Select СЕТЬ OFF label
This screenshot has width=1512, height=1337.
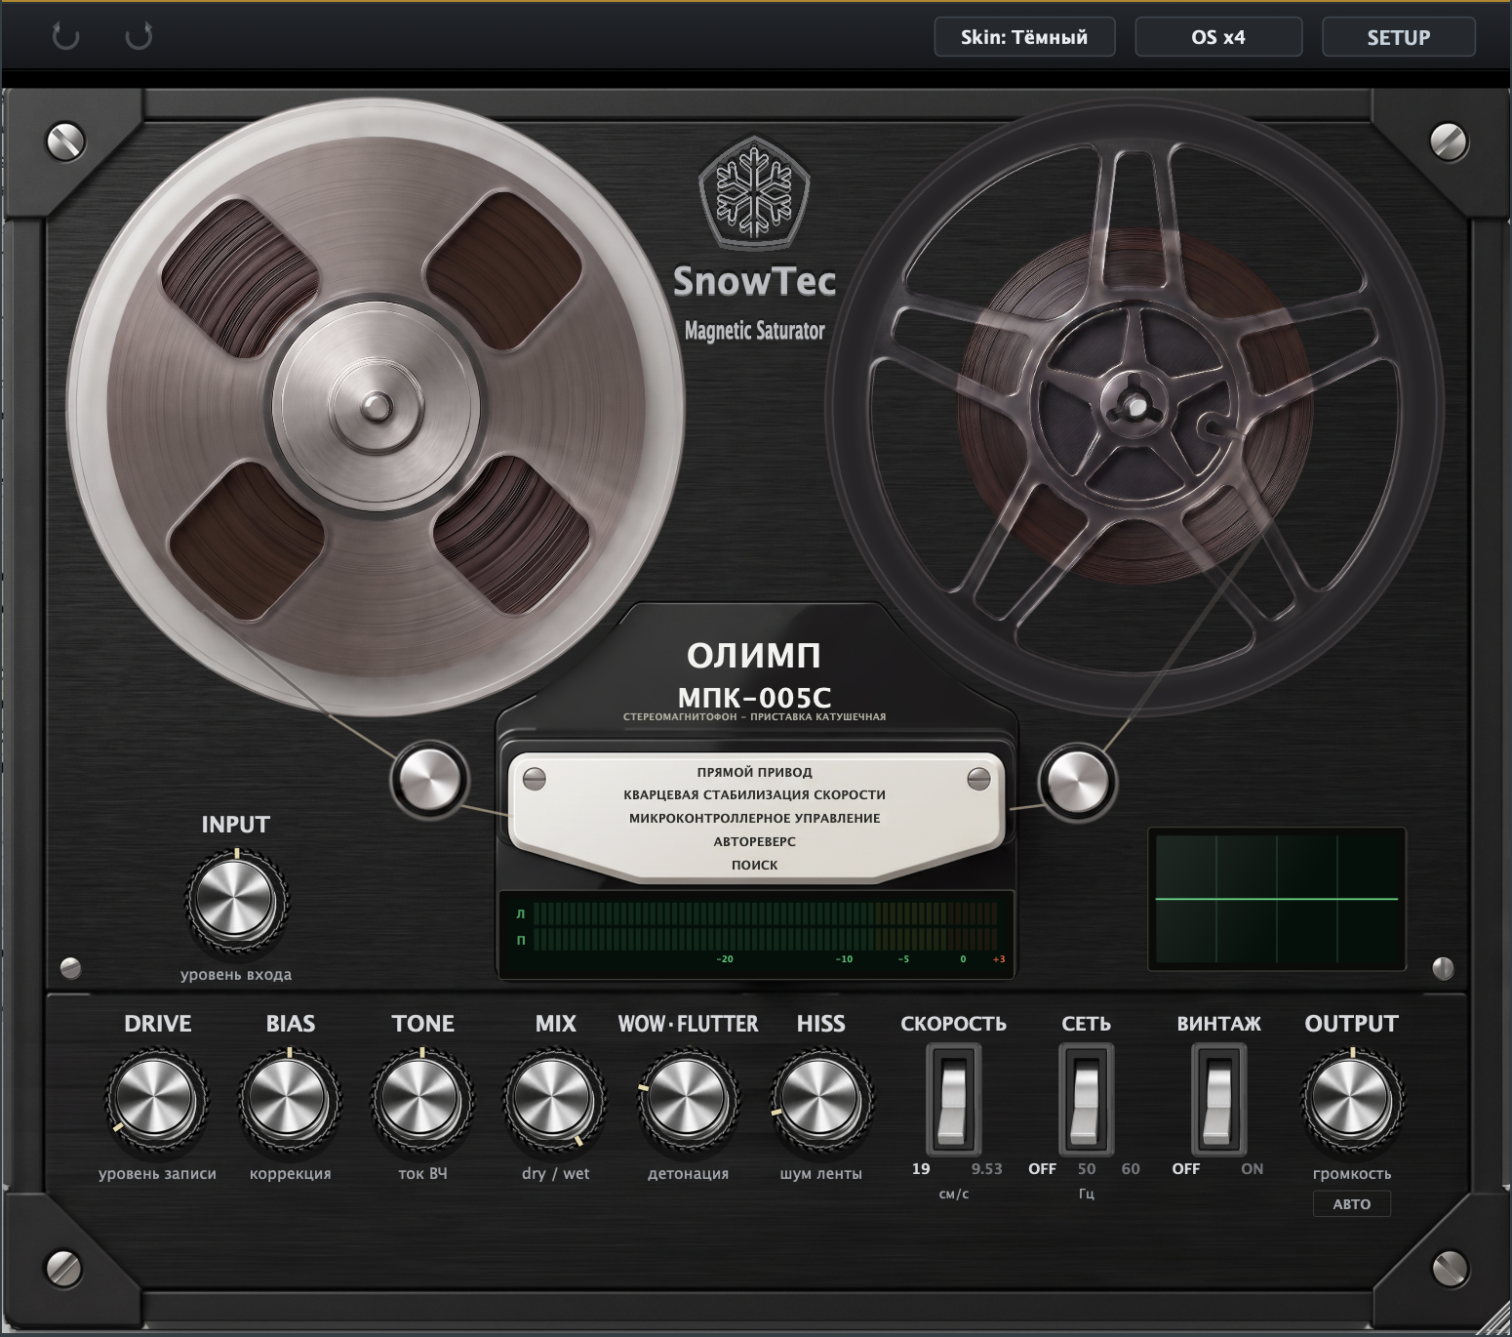pos(1042,1169)
